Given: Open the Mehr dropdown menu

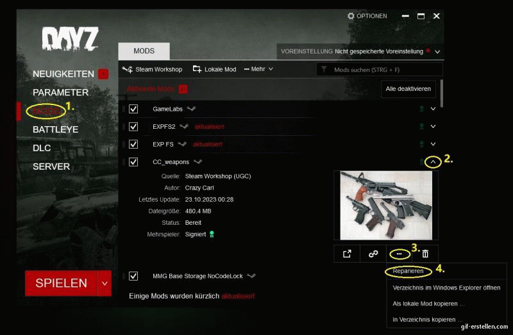Looking at the screenshot, I should click(258, 69).
